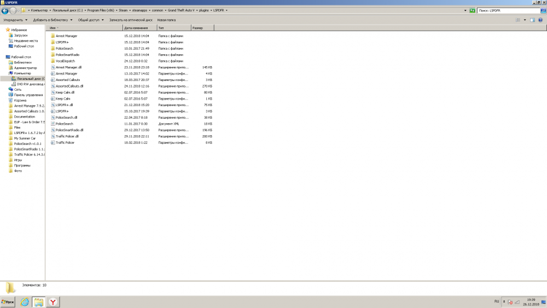
Task: Open the view options dropdown arrow
Action: 525,20
